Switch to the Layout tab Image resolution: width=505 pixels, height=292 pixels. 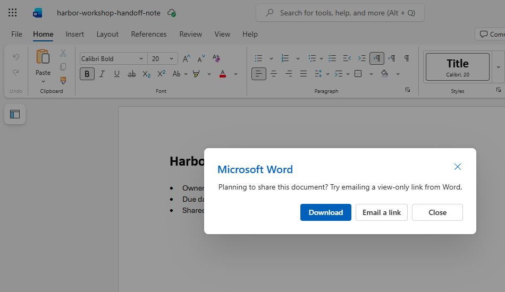coord(107,34)
